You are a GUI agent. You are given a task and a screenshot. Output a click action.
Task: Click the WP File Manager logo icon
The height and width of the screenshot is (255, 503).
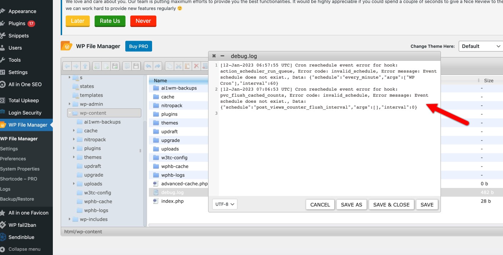tap(67, 46)
